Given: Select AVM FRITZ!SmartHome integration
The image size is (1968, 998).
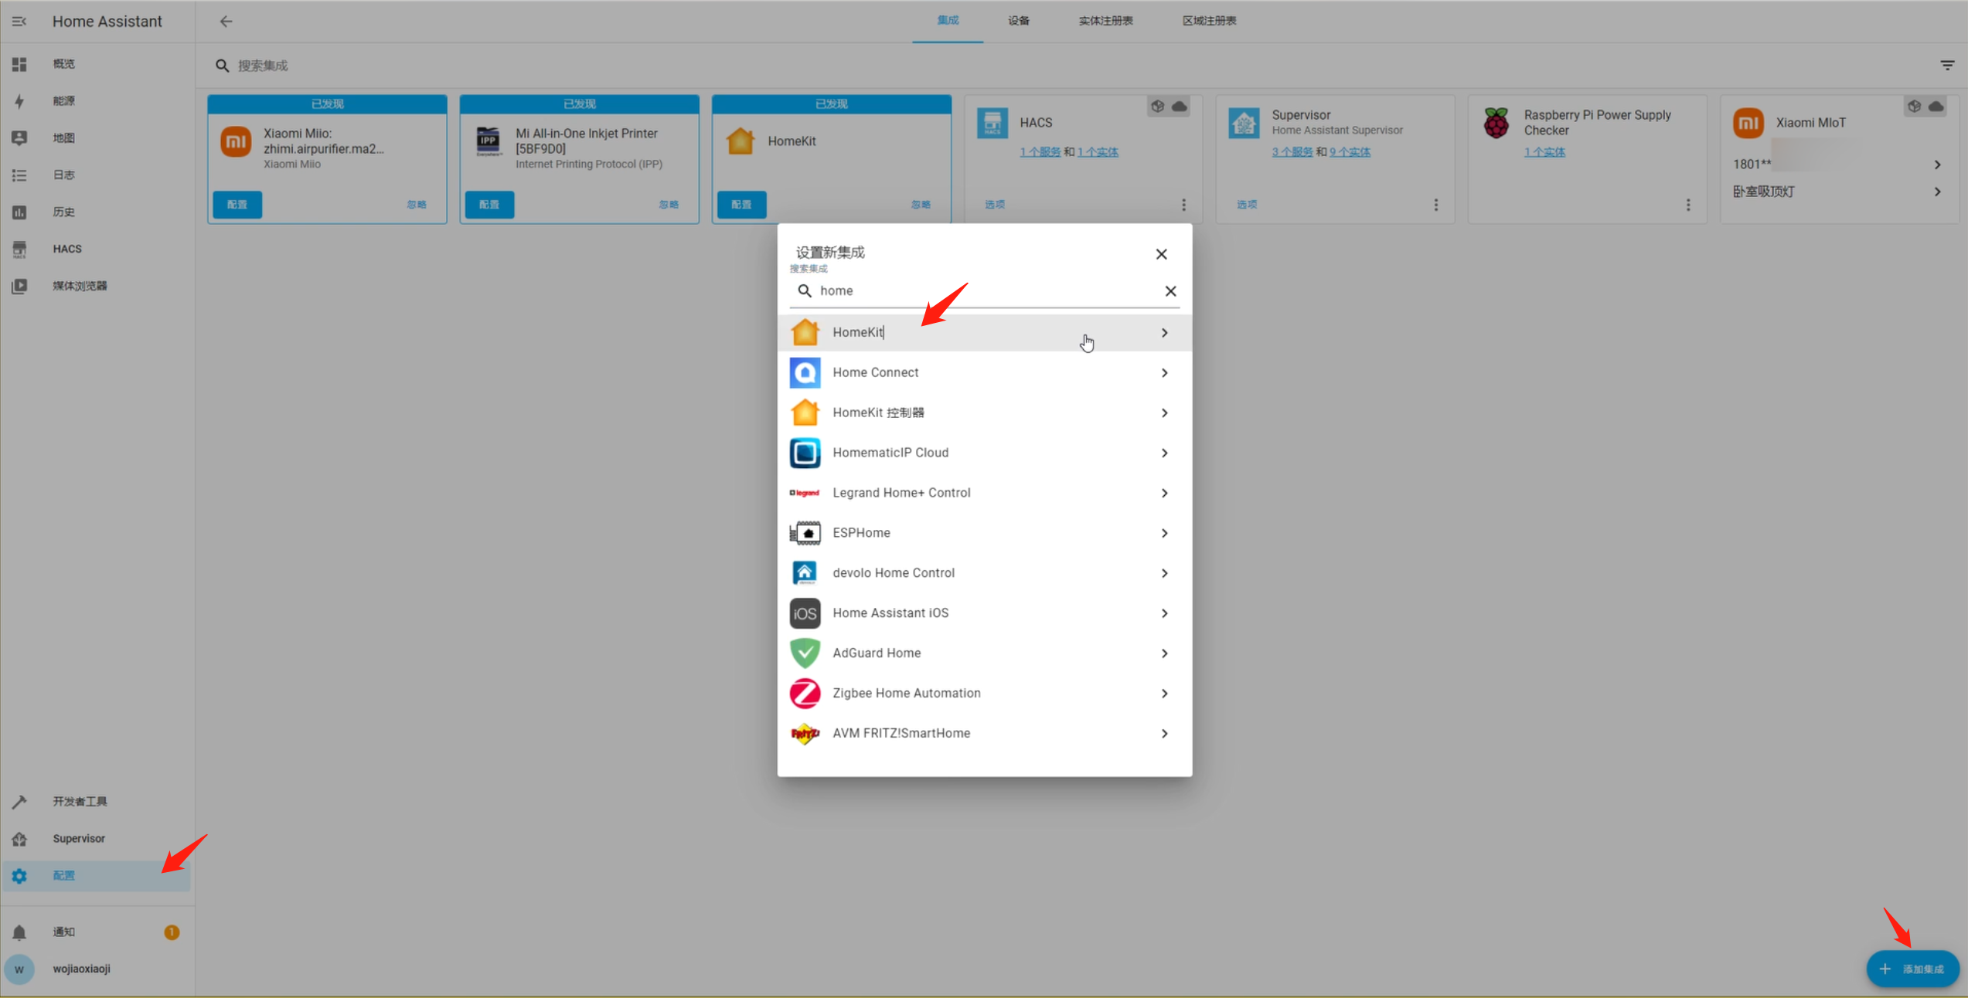Looking at the screenshot, I should tap(984, 734).
